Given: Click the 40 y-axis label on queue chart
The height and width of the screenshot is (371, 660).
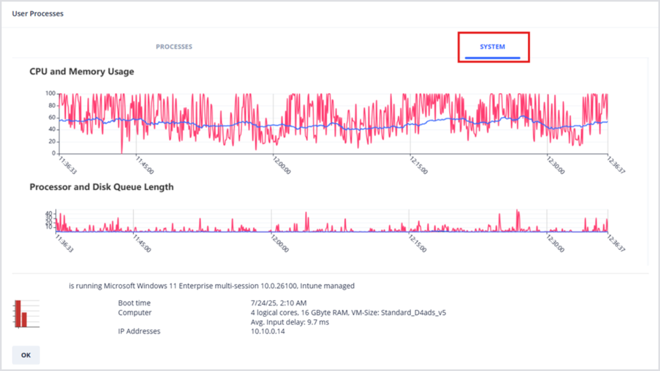Looking at the screenshot, I should [x=49, y=213].
